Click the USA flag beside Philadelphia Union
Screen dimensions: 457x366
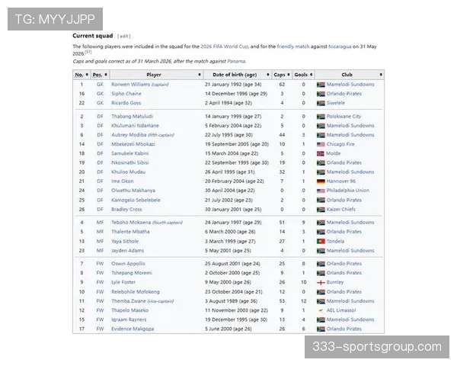(x=321, y=191)
